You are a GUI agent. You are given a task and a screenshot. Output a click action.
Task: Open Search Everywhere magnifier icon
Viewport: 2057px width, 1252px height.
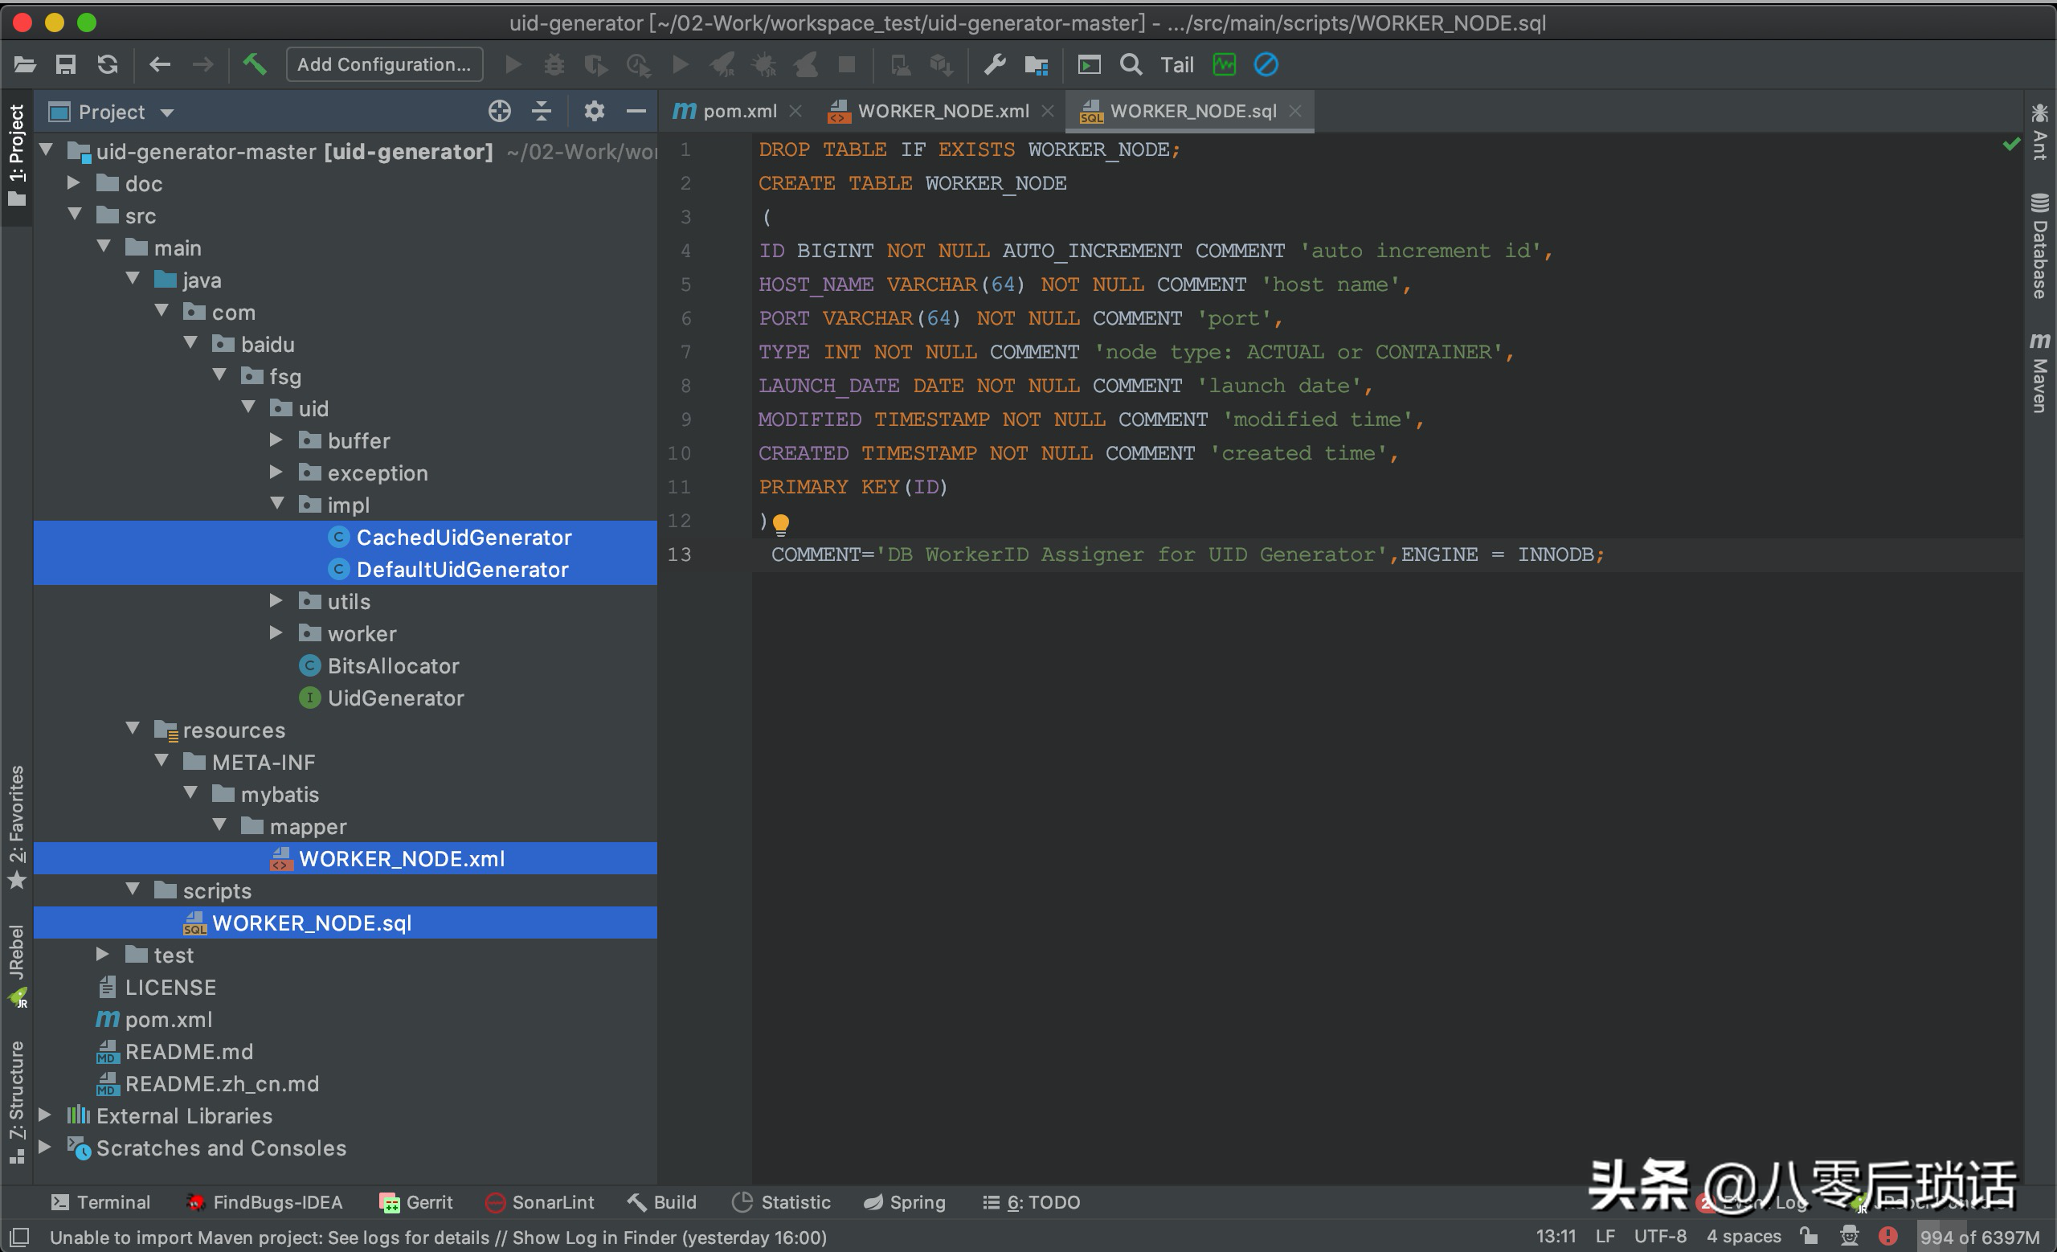click(x=1131, y=64)
